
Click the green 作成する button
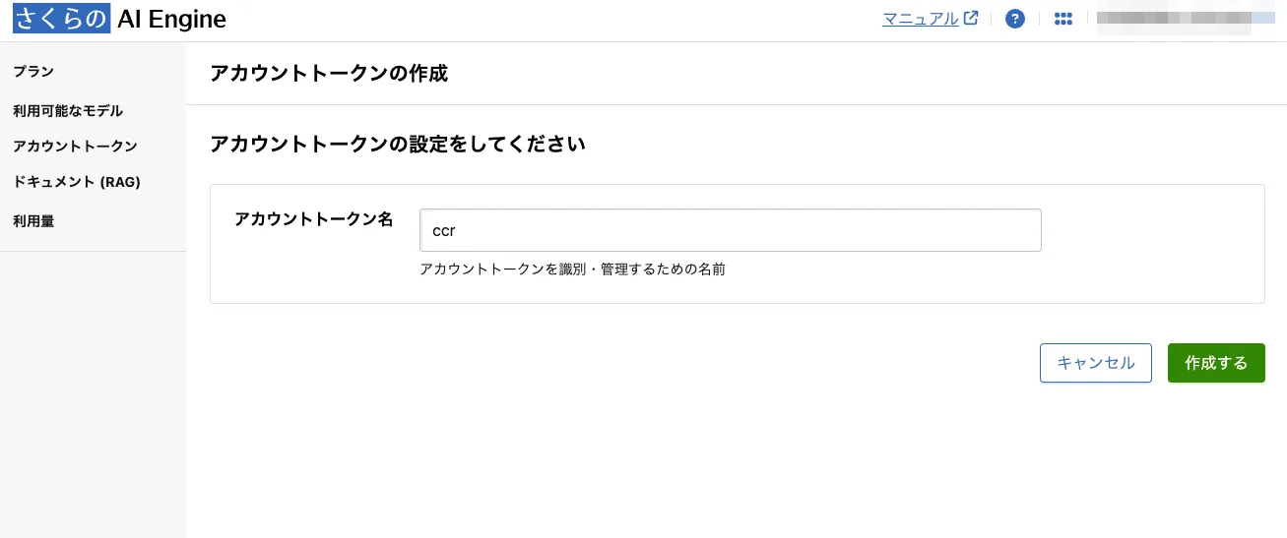(1216, 363)
